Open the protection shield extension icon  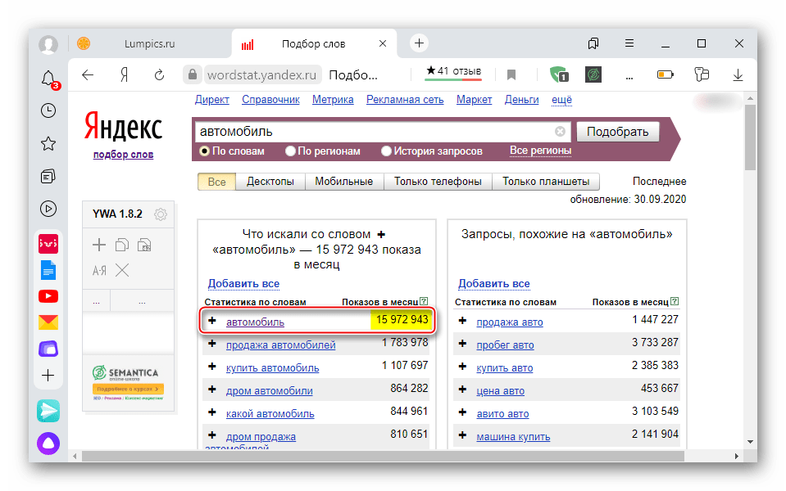click(x=559, y=74)
